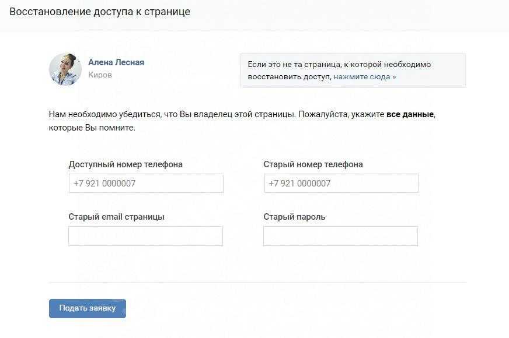
Task: Click the bold 'все данные' text
Action: [410, 114]
